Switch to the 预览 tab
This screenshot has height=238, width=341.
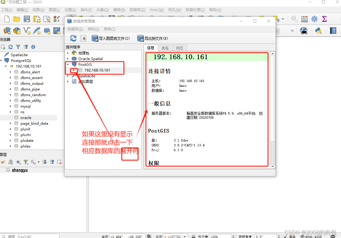[x=180, y=48]
